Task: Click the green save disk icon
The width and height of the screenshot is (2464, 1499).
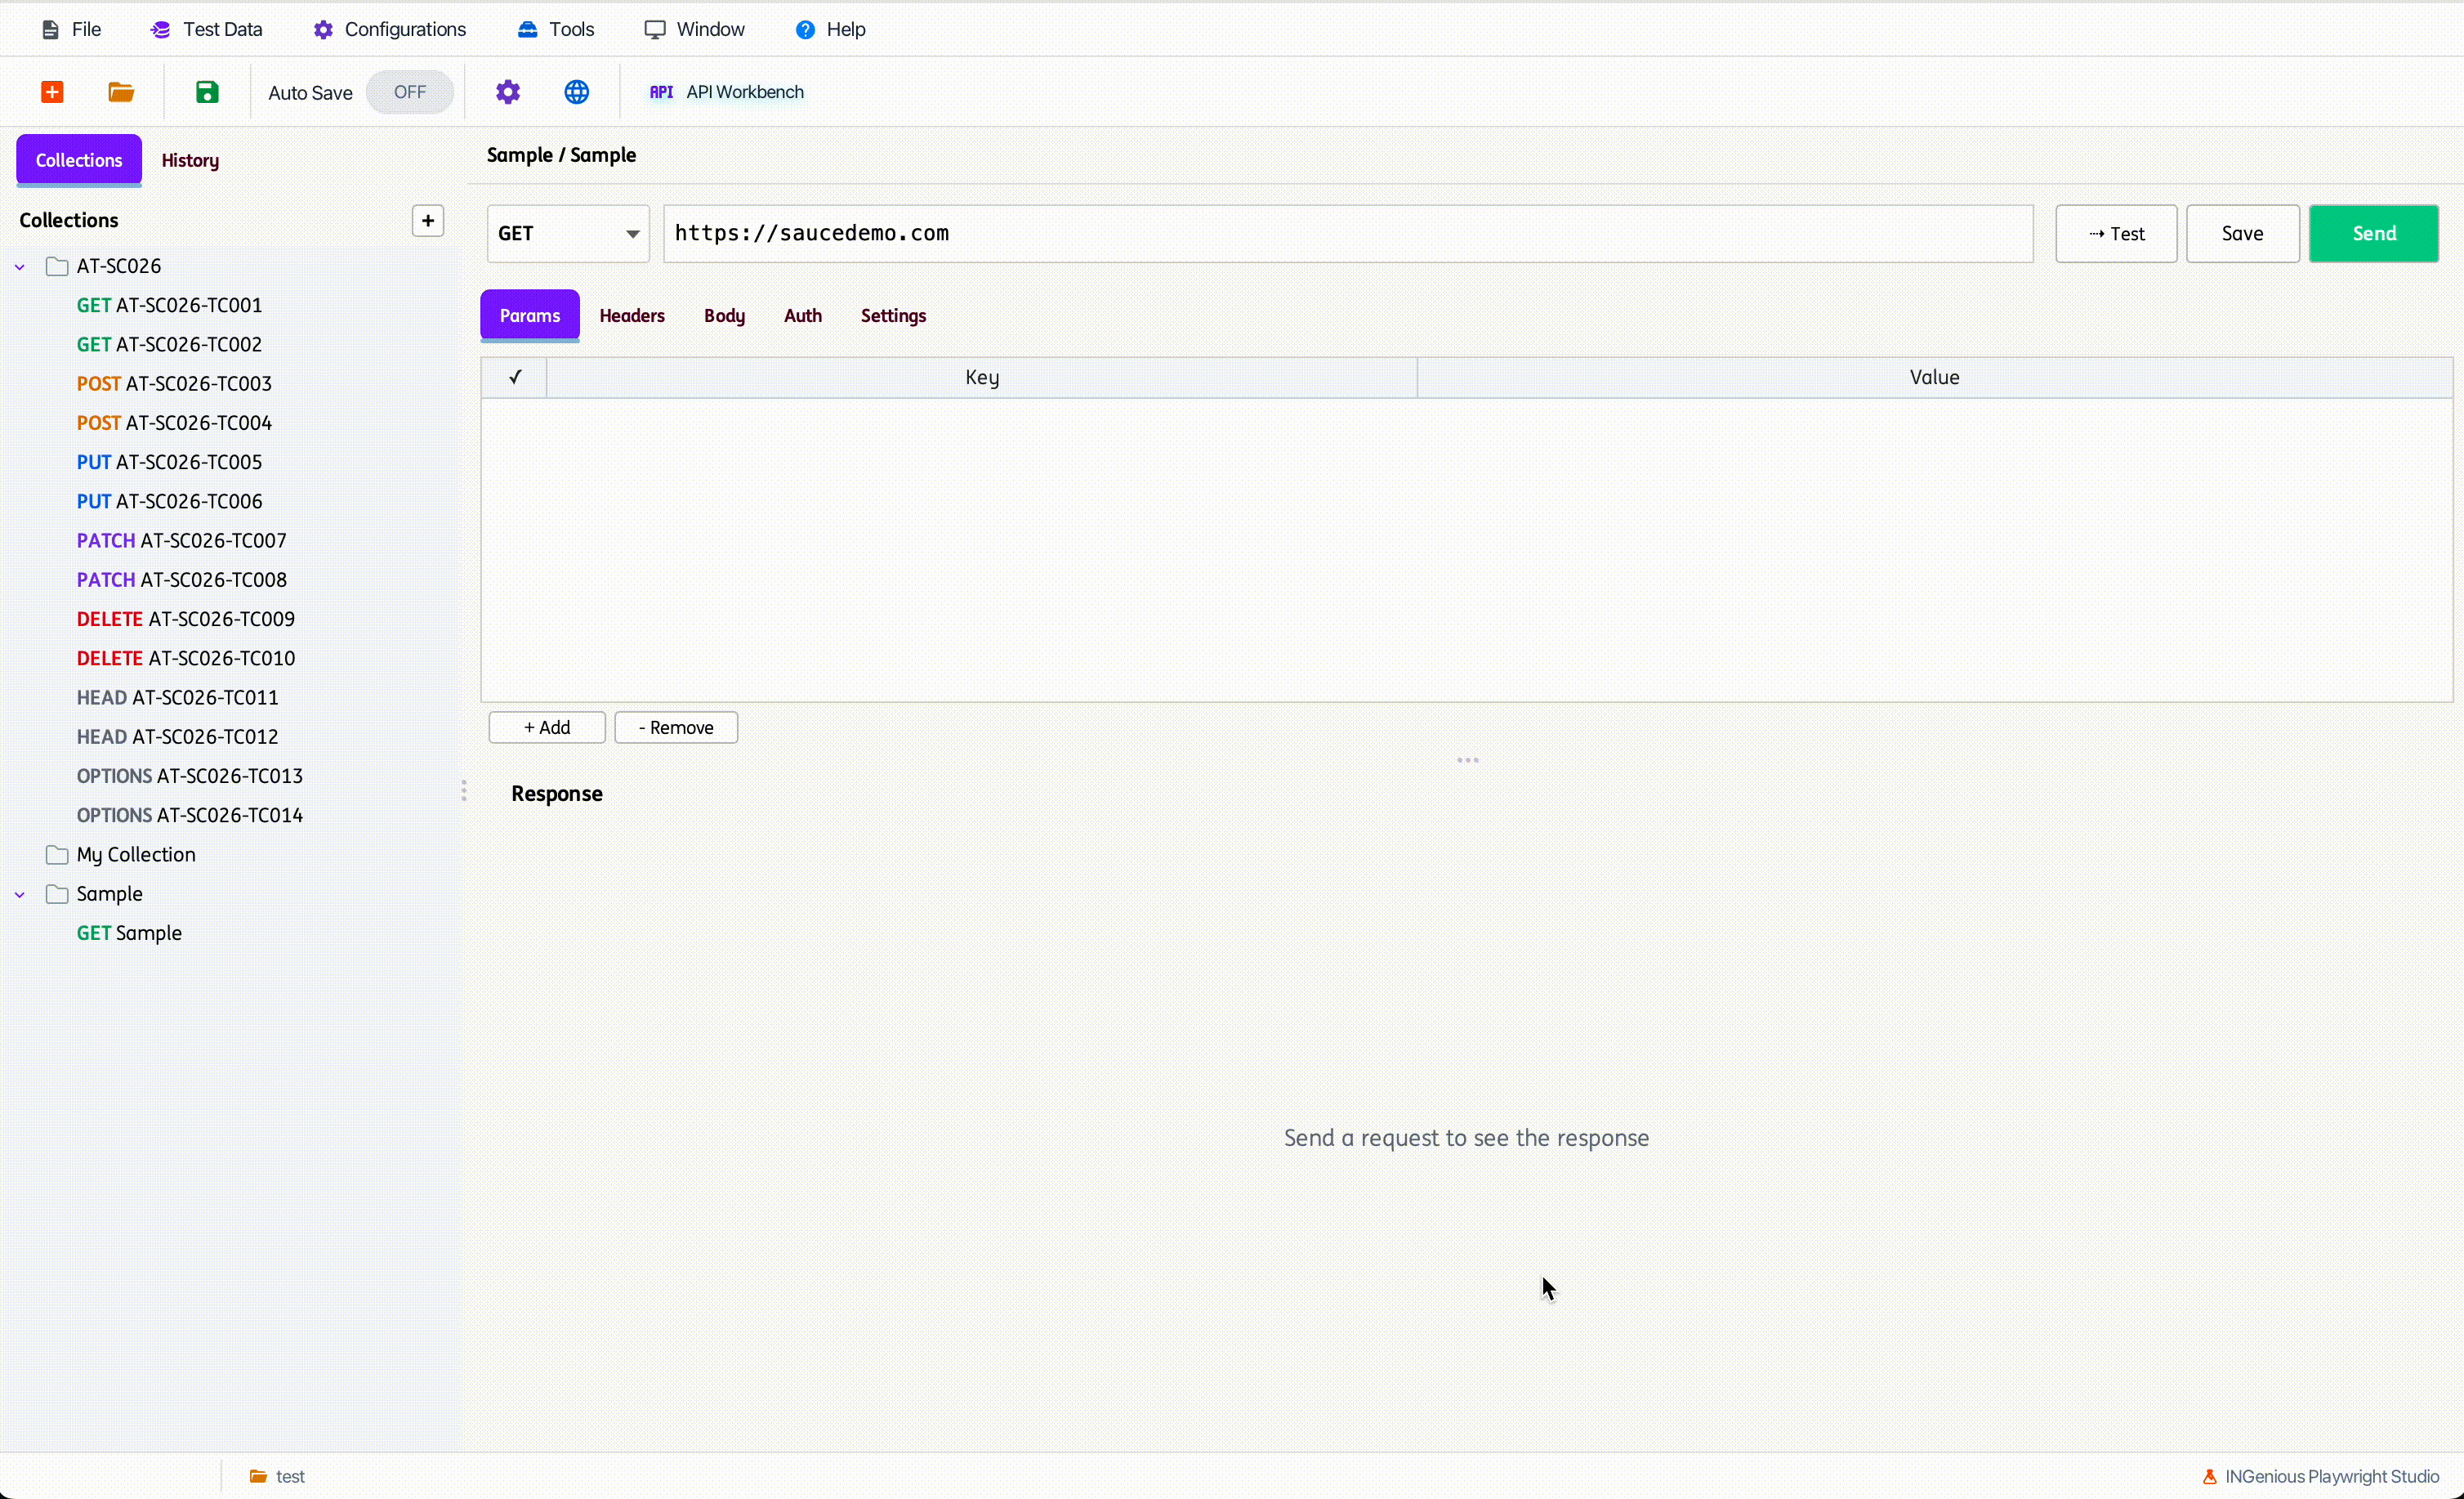Action: pos(207,92)
